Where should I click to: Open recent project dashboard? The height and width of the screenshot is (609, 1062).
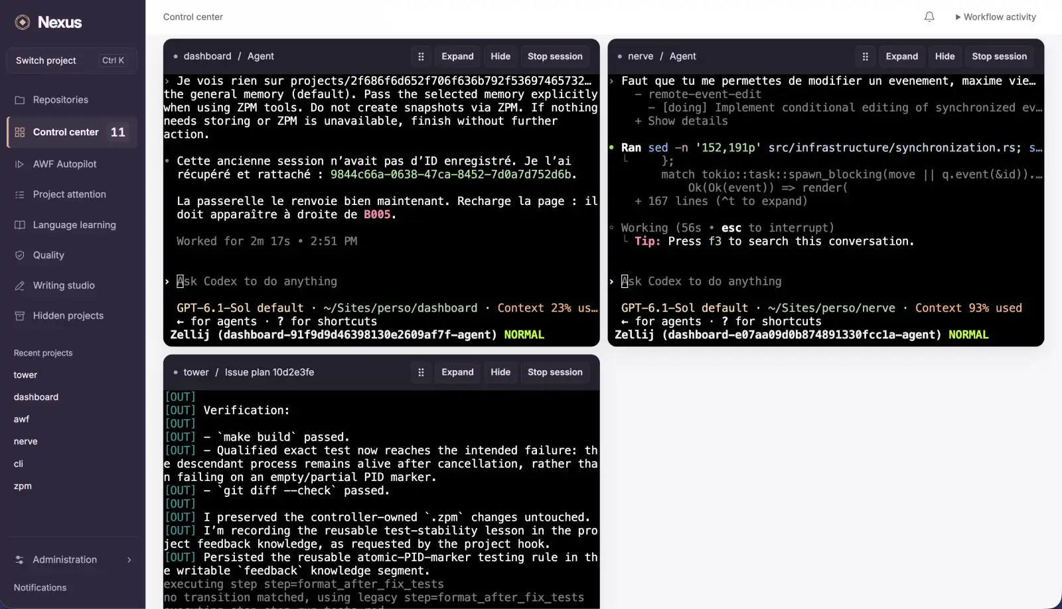click(36, 397)
